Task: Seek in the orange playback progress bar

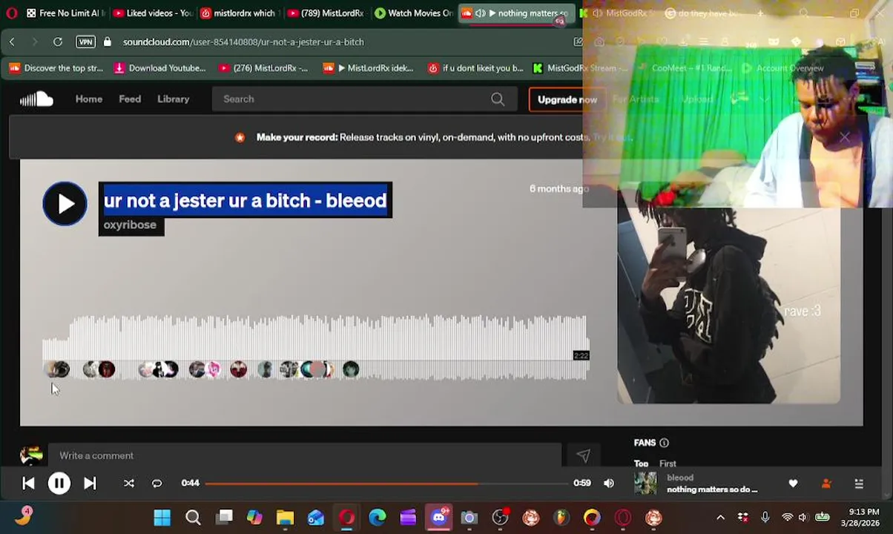Action: [386, 484]
